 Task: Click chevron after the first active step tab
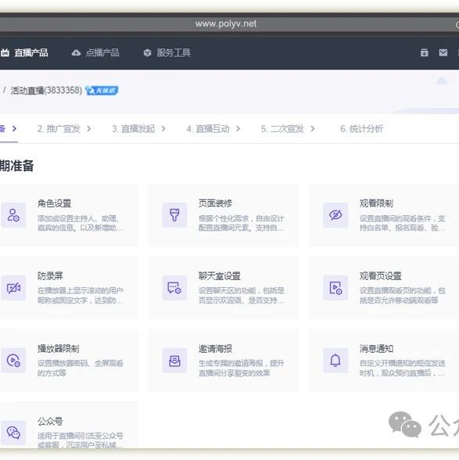14,129
